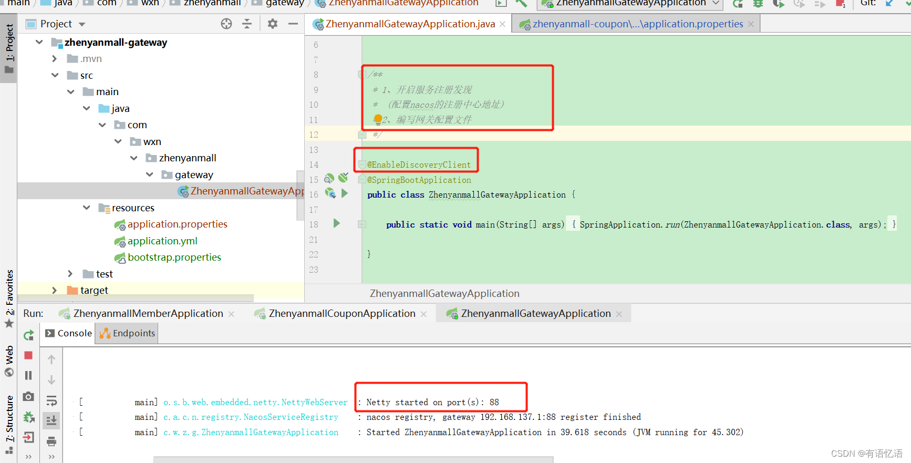
Task: Click the Project panel horizontal scrollbar
Action: coord(136,298)
